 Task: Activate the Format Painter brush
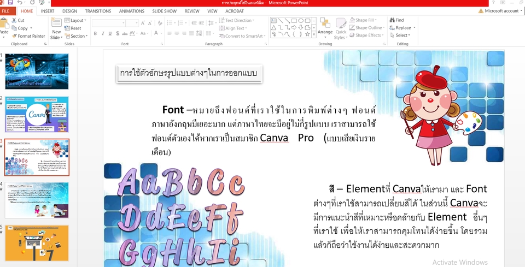pyautogui.click(x=28, y=36)
